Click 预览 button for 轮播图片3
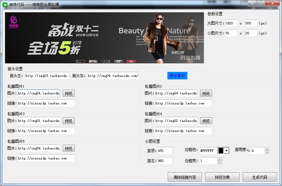 (68, 121)
